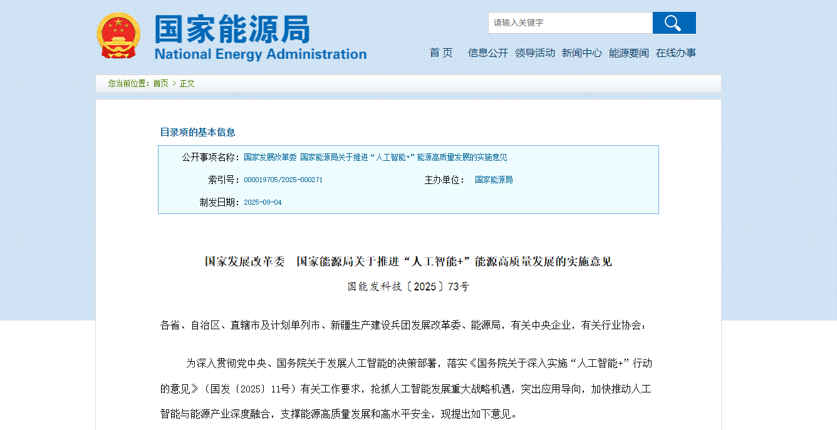Image resolution: width=837 pixels, height=430 pixels.
Task: Click the article title about 人工智能+ 能源发展
Action: (x=408, y=262)
